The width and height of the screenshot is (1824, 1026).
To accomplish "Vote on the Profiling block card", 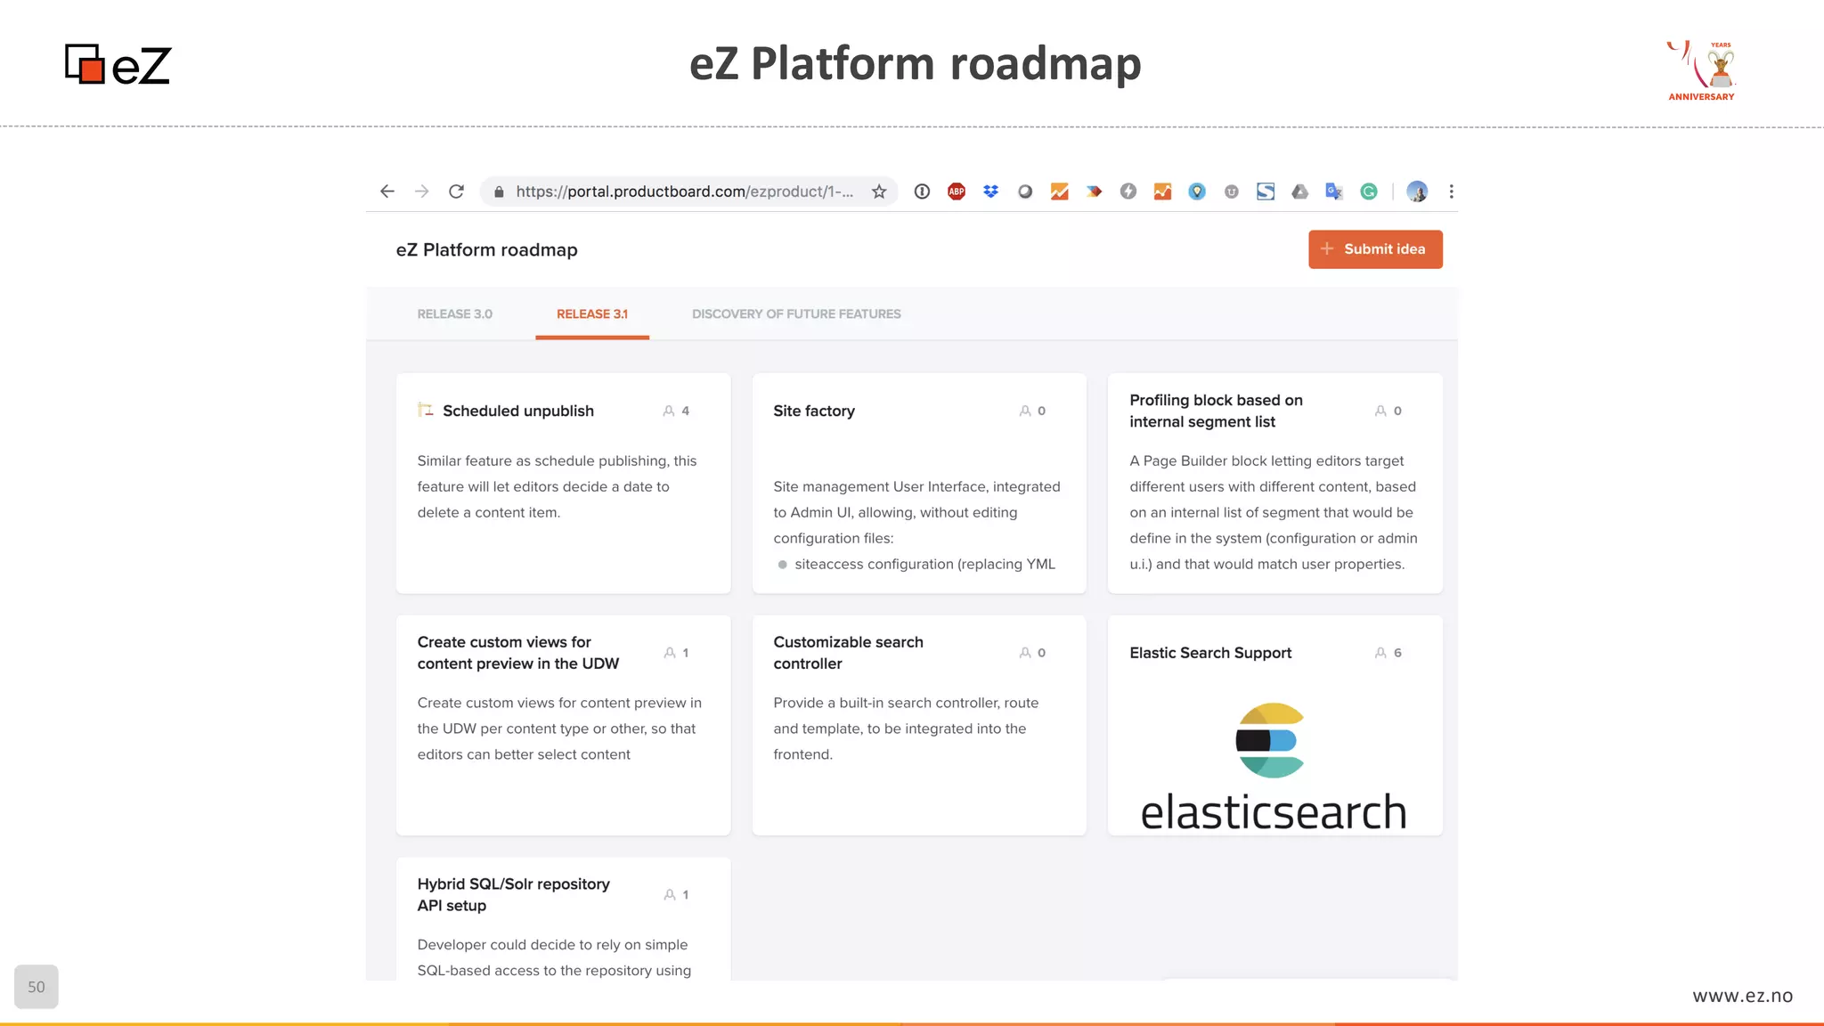I will click(x=1380, y=411).
